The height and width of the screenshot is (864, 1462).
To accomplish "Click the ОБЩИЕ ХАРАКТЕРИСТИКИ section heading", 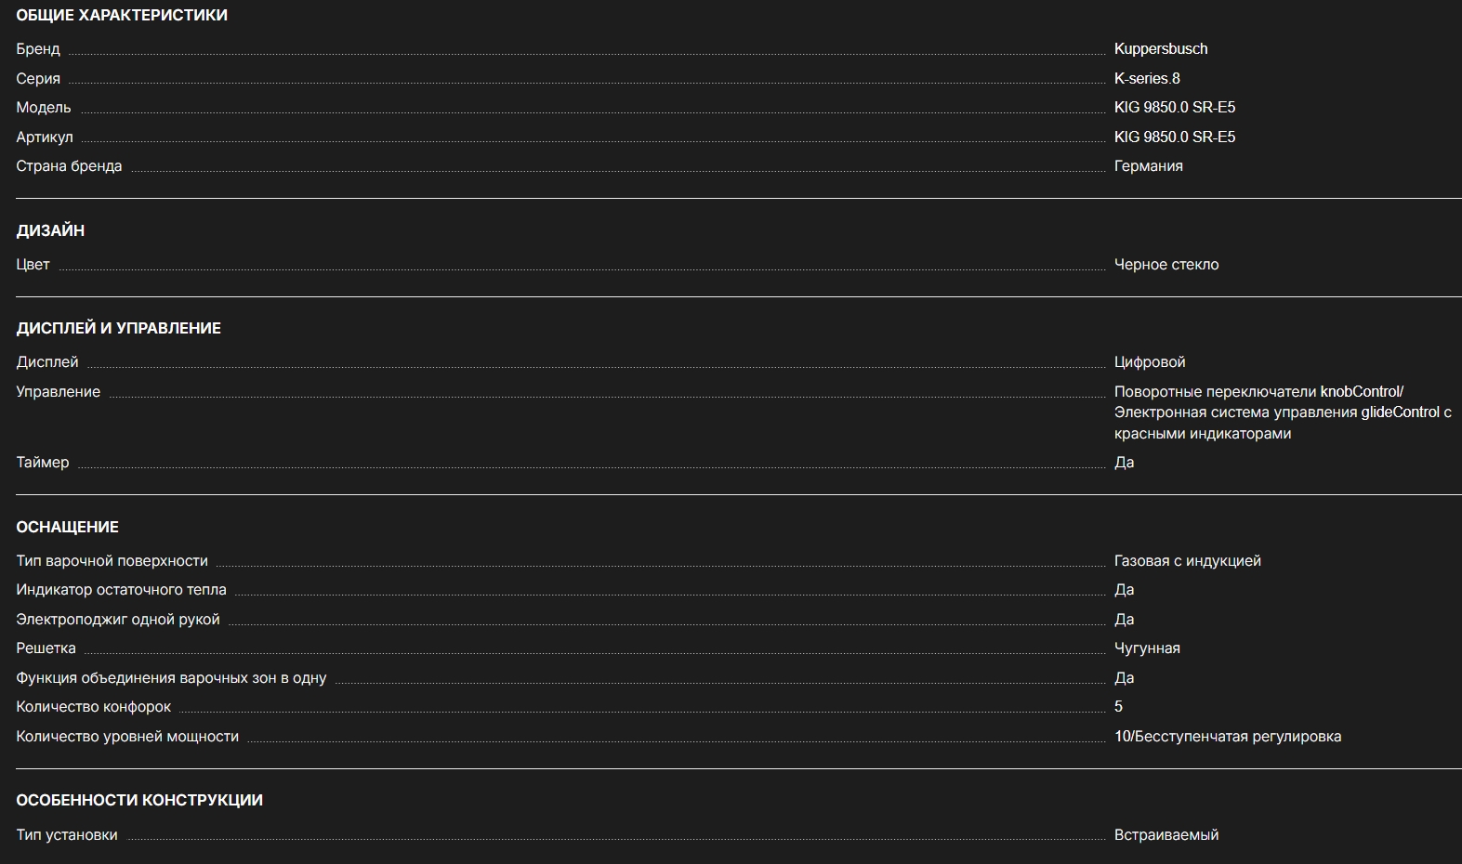I will pyautogui.click(x=122, y=16).
